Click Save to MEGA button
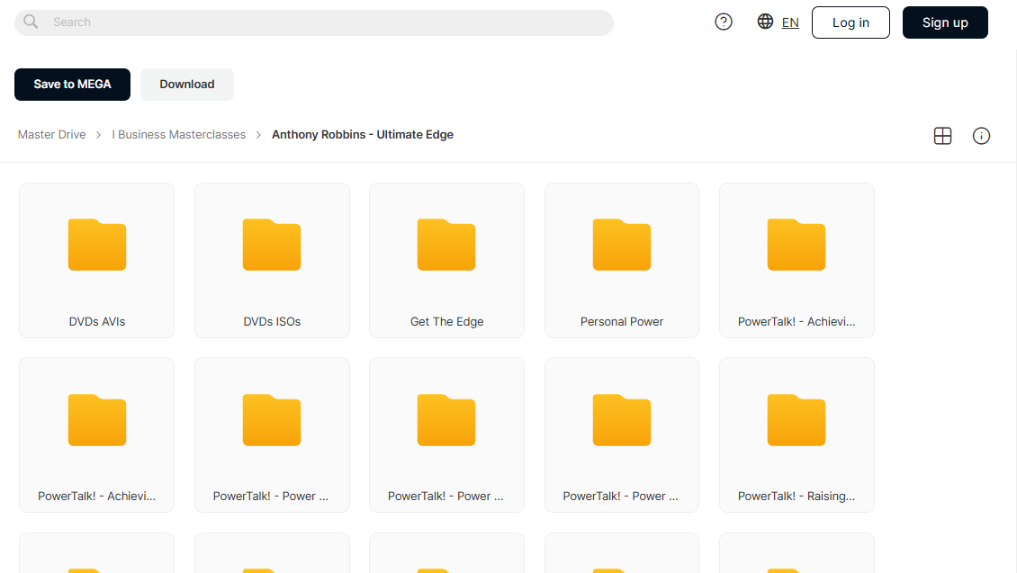The height and width of the screenshot is (573, 1017). 72,85
